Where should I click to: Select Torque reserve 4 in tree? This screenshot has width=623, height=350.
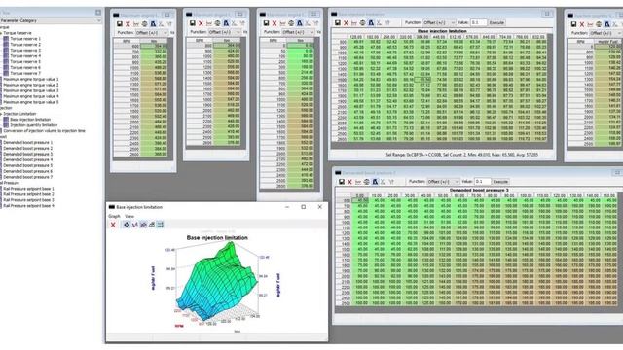25,56
